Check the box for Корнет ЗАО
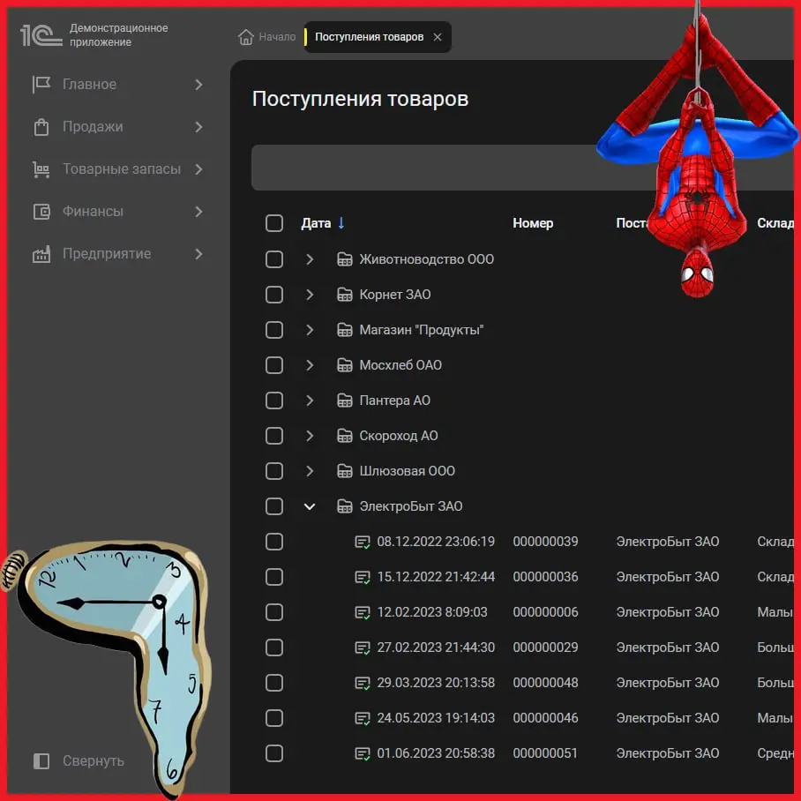This screenshot has height=801, width=801. pyautogui.click(x=274, y=295)
